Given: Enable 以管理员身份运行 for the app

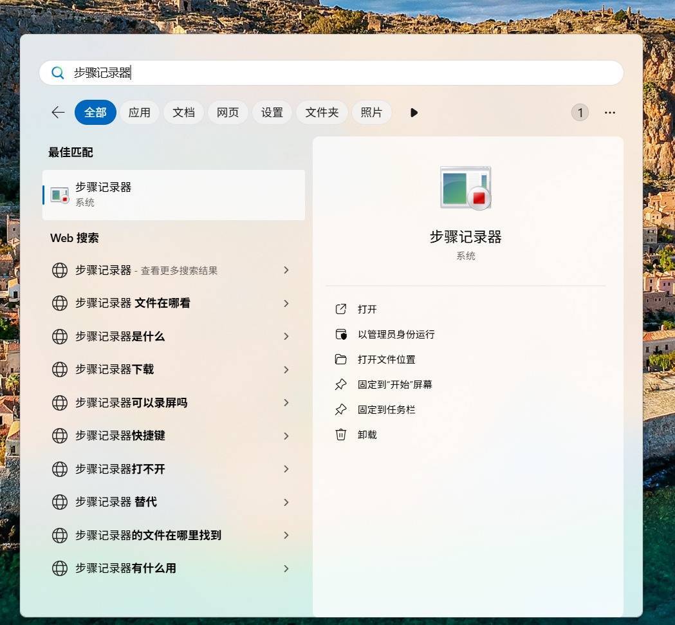Looking at the screenshot, I should coord(395,334).
